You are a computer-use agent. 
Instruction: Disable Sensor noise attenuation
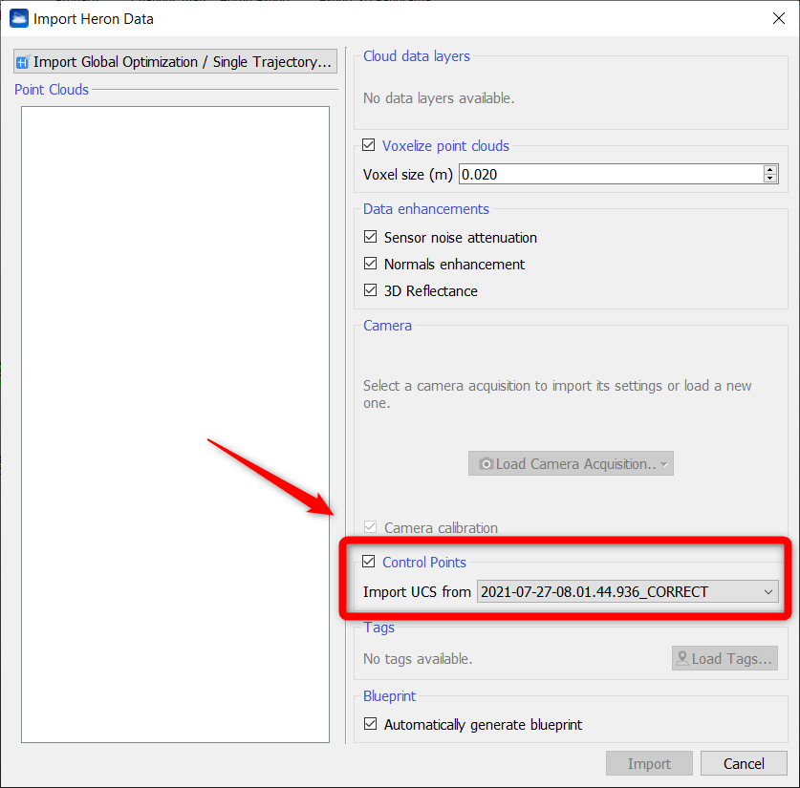point(371,238)
